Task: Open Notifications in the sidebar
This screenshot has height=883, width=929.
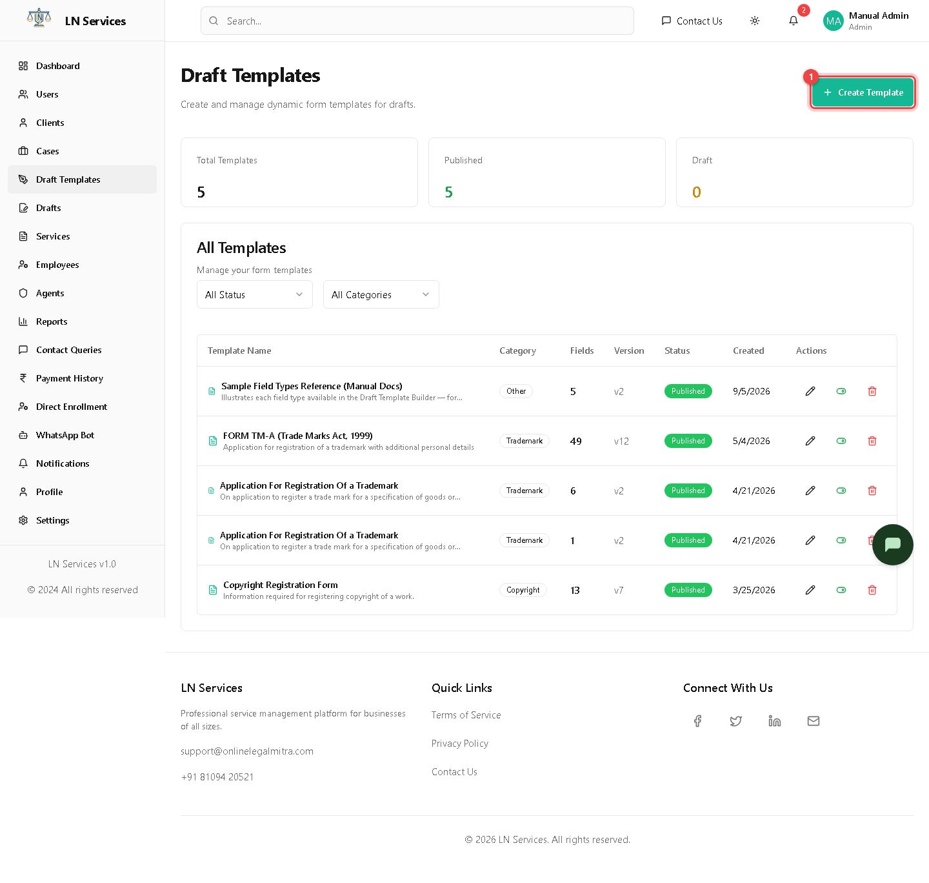Action: [x=82, y=463]
